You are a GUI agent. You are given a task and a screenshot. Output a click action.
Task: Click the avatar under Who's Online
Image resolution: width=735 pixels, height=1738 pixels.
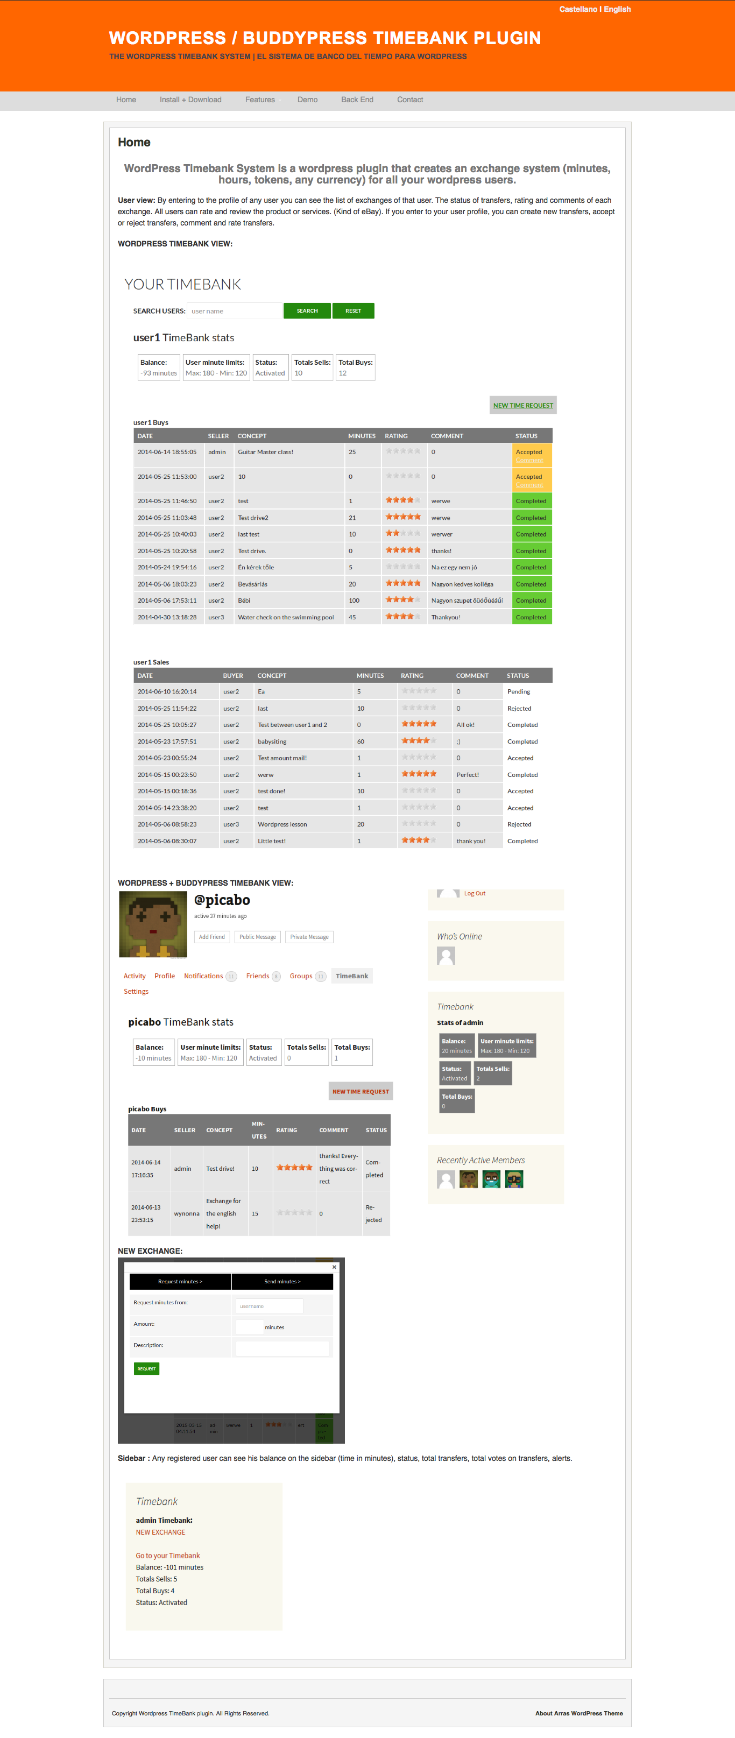click(446, 955)
